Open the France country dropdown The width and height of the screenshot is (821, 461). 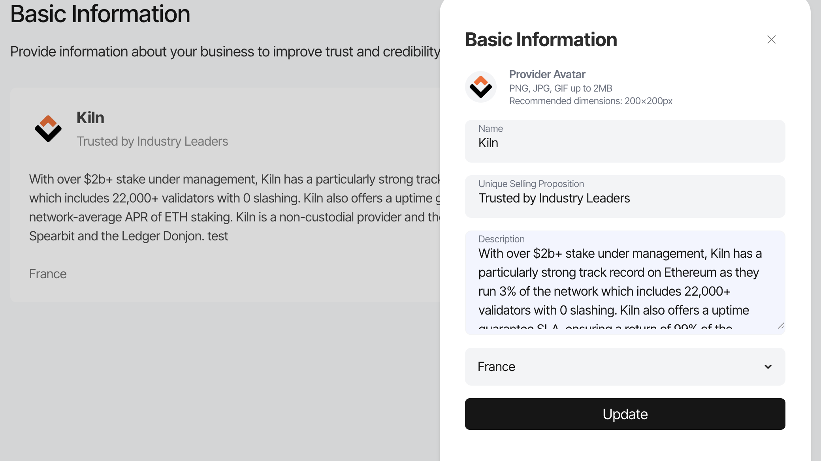pyautogui.click(x=625, y=367)
